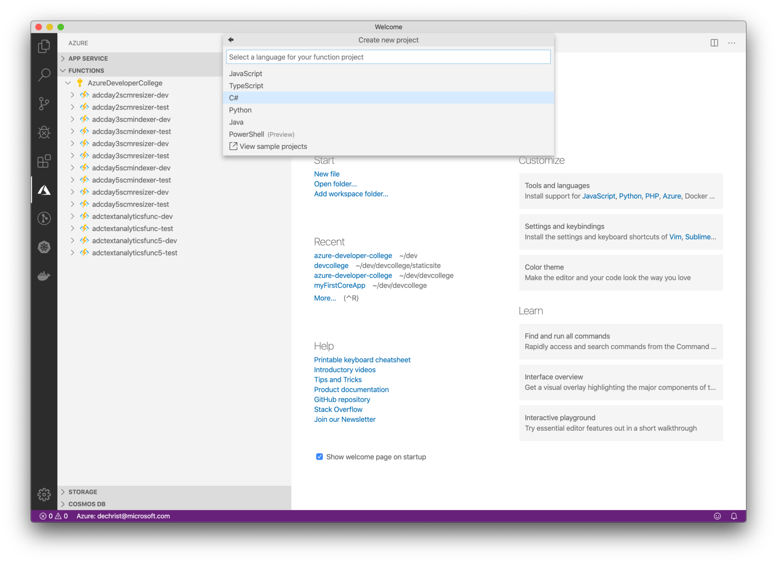Select the Kubernetes extension icon
This screenshot has width=777, height=563.
tap(44, 247)
